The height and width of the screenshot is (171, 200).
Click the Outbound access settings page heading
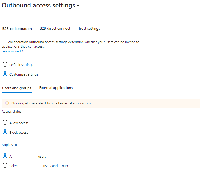coord(40,6)
